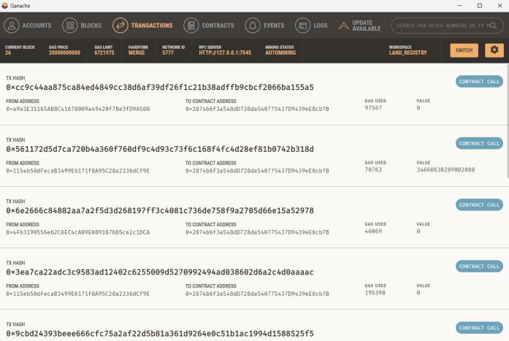Open settings via the gear icon
Image resolution: width=509 pixels, height=341 pixels.
pos(494,50)
